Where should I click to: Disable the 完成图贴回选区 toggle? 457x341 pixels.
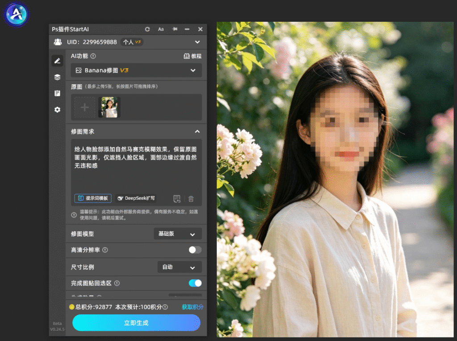(x=195, y=283)
